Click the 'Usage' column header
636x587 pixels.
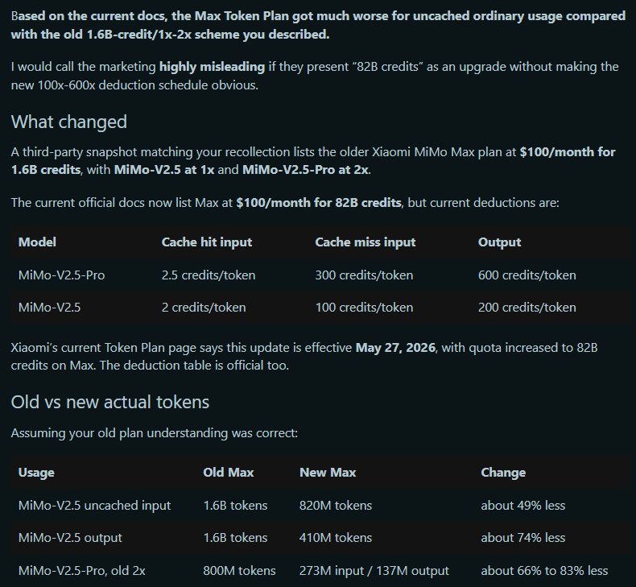[x=36, y=473]
